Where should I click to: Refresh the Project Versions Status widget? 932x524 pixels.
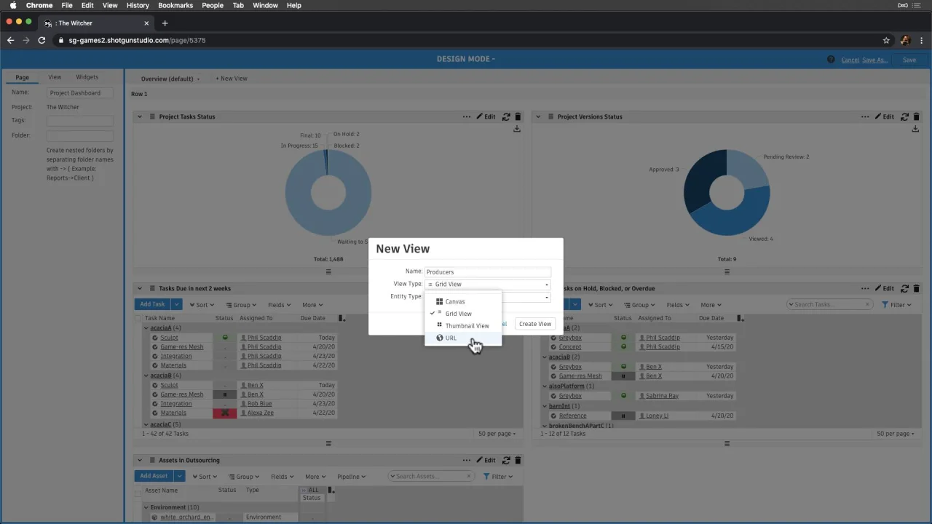point(904,116)
